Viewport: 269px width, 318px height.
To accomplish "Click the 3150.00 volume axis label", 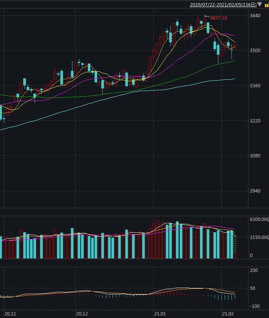I will (x=259, y=237).
